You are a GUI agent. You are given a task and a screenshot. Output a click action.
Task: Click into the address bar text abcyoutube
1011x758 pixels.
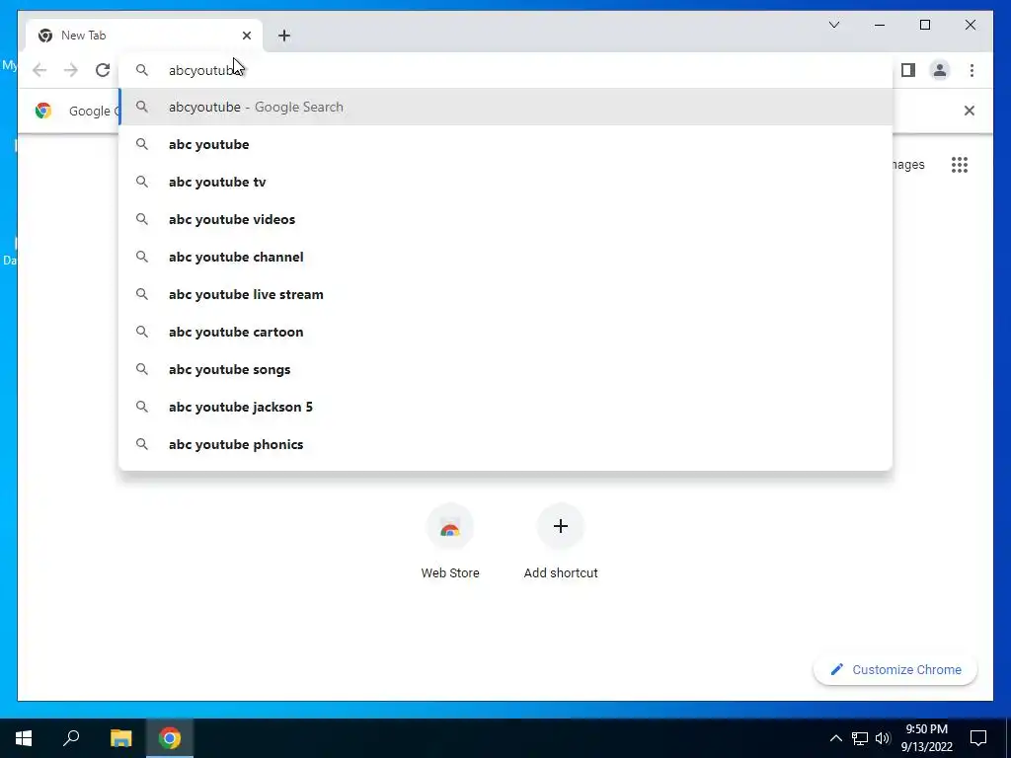click(204, 70)
